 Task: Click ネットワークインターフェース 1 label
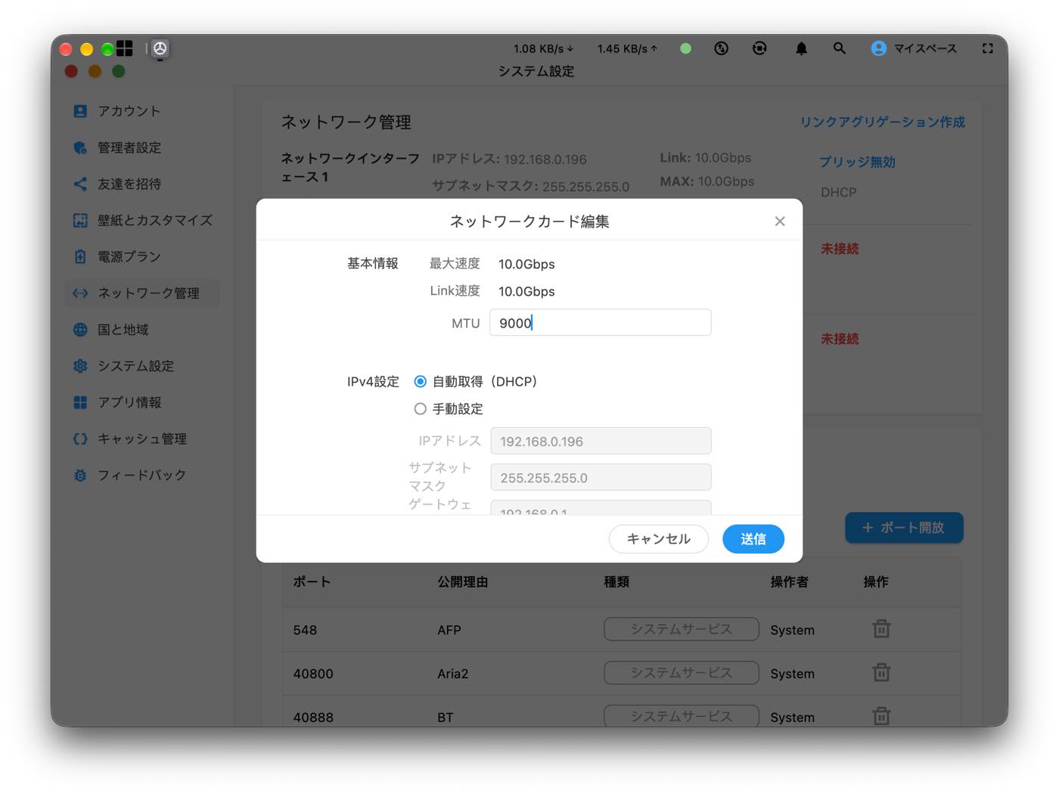(x=349, y=167)
